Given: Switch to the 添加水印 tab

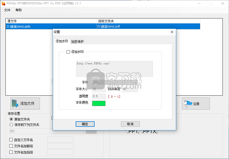Looking at the screenshot, I should [x=62, y=41].
